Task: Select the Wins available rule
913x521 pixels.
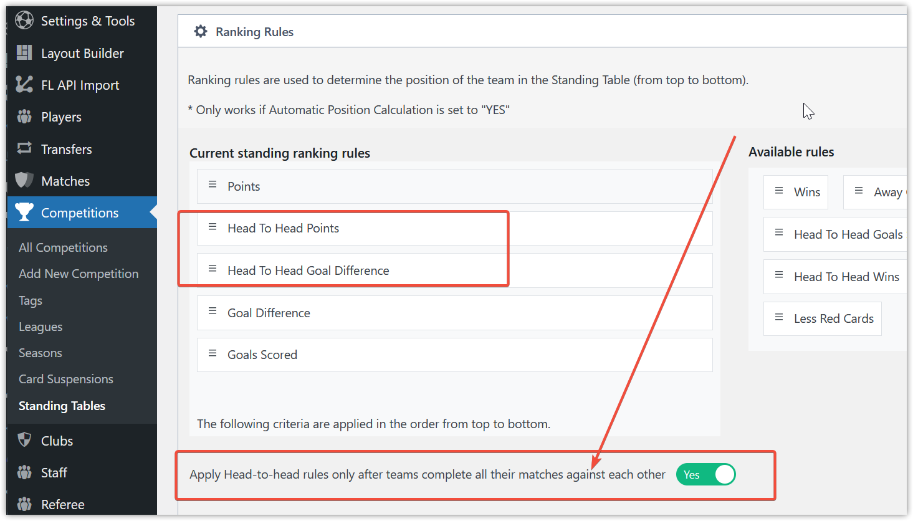Action: coord(806,192)
